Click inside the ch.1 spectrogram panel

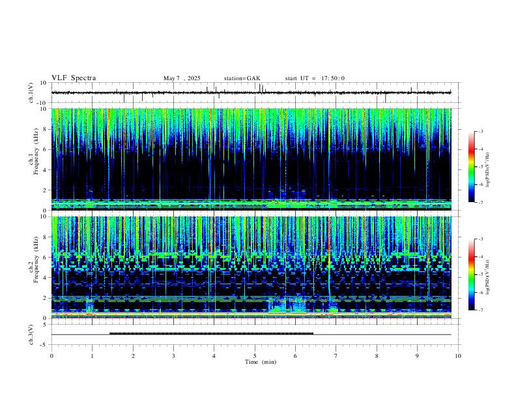[251, 159]
